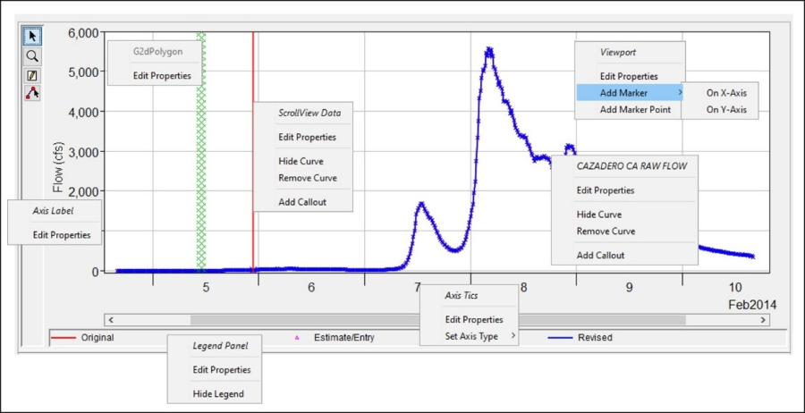Choose On Y-Axis marker option

tap(725, 110)
